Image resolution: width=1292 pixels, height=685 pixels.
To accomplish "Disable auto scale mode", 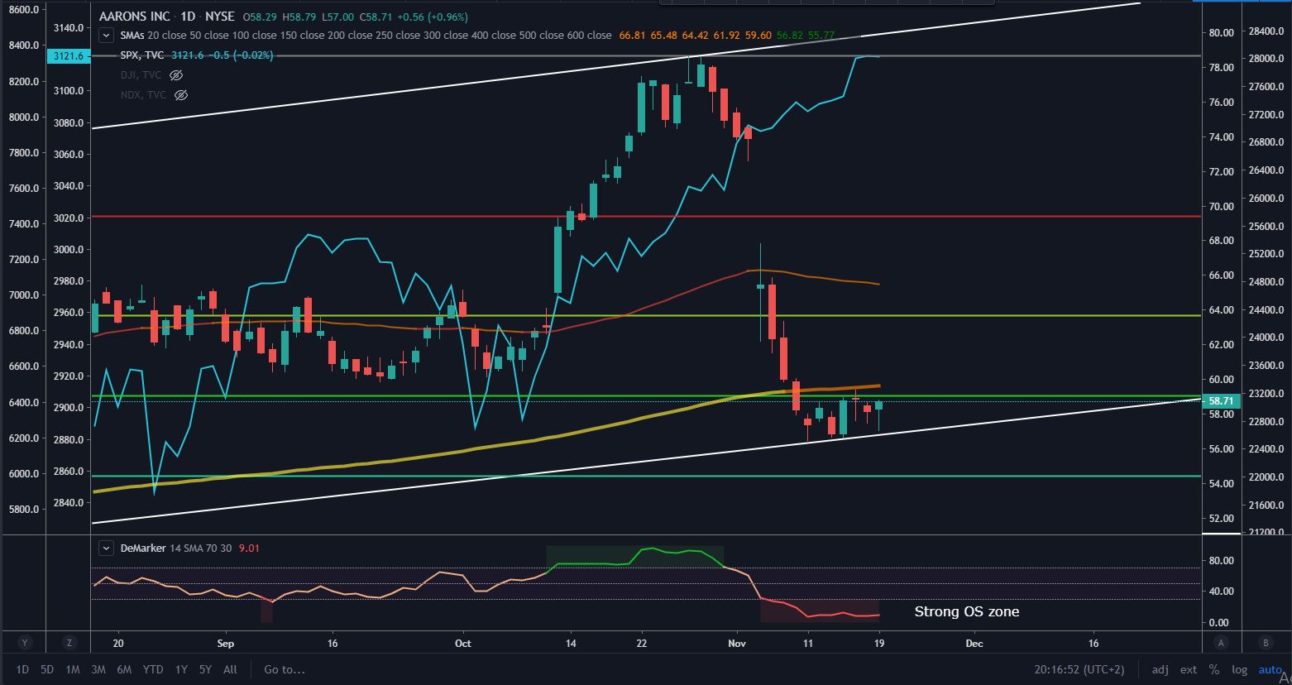I will click(x=1270, y=669).
